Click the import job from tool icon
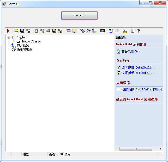Viewport: 168px width, 162px height. 42,31
